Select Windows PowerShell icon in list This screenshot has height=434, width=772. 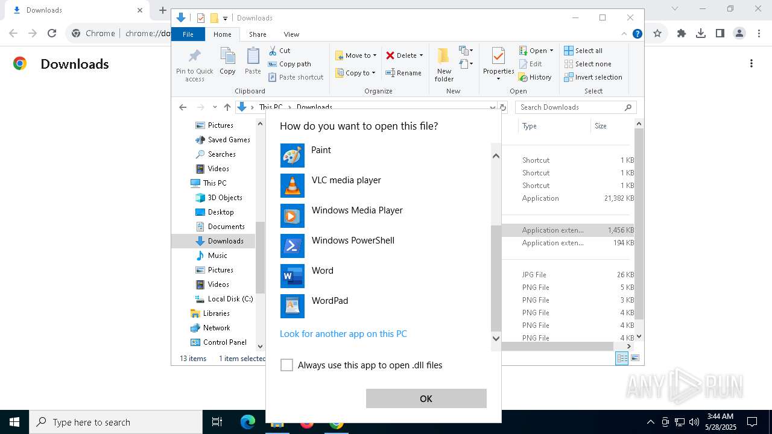(293, 246)
